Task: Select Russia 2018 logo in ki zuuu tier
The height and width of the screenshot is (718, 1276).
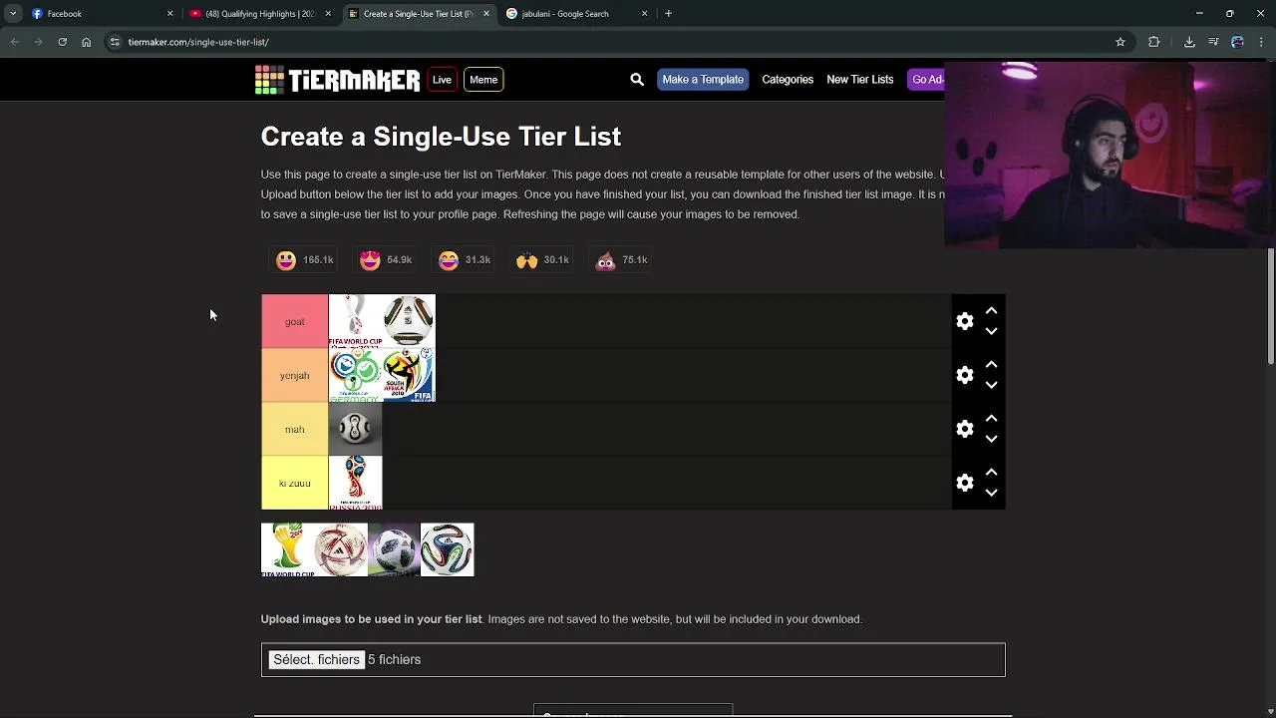Action: coord(355,483)
